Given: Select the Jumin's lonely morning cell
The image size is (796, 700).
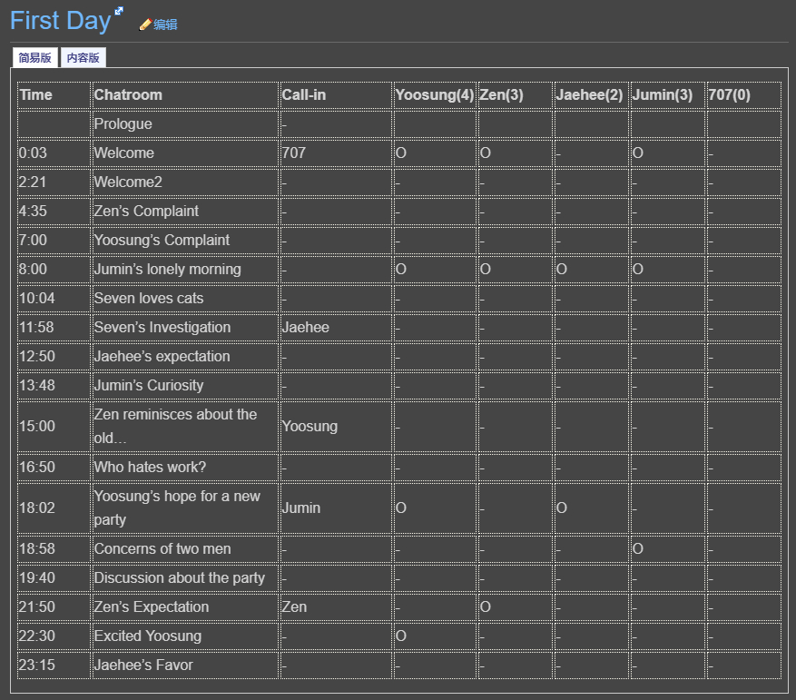Looking at the screenshot, I should (x=186, y=269).
